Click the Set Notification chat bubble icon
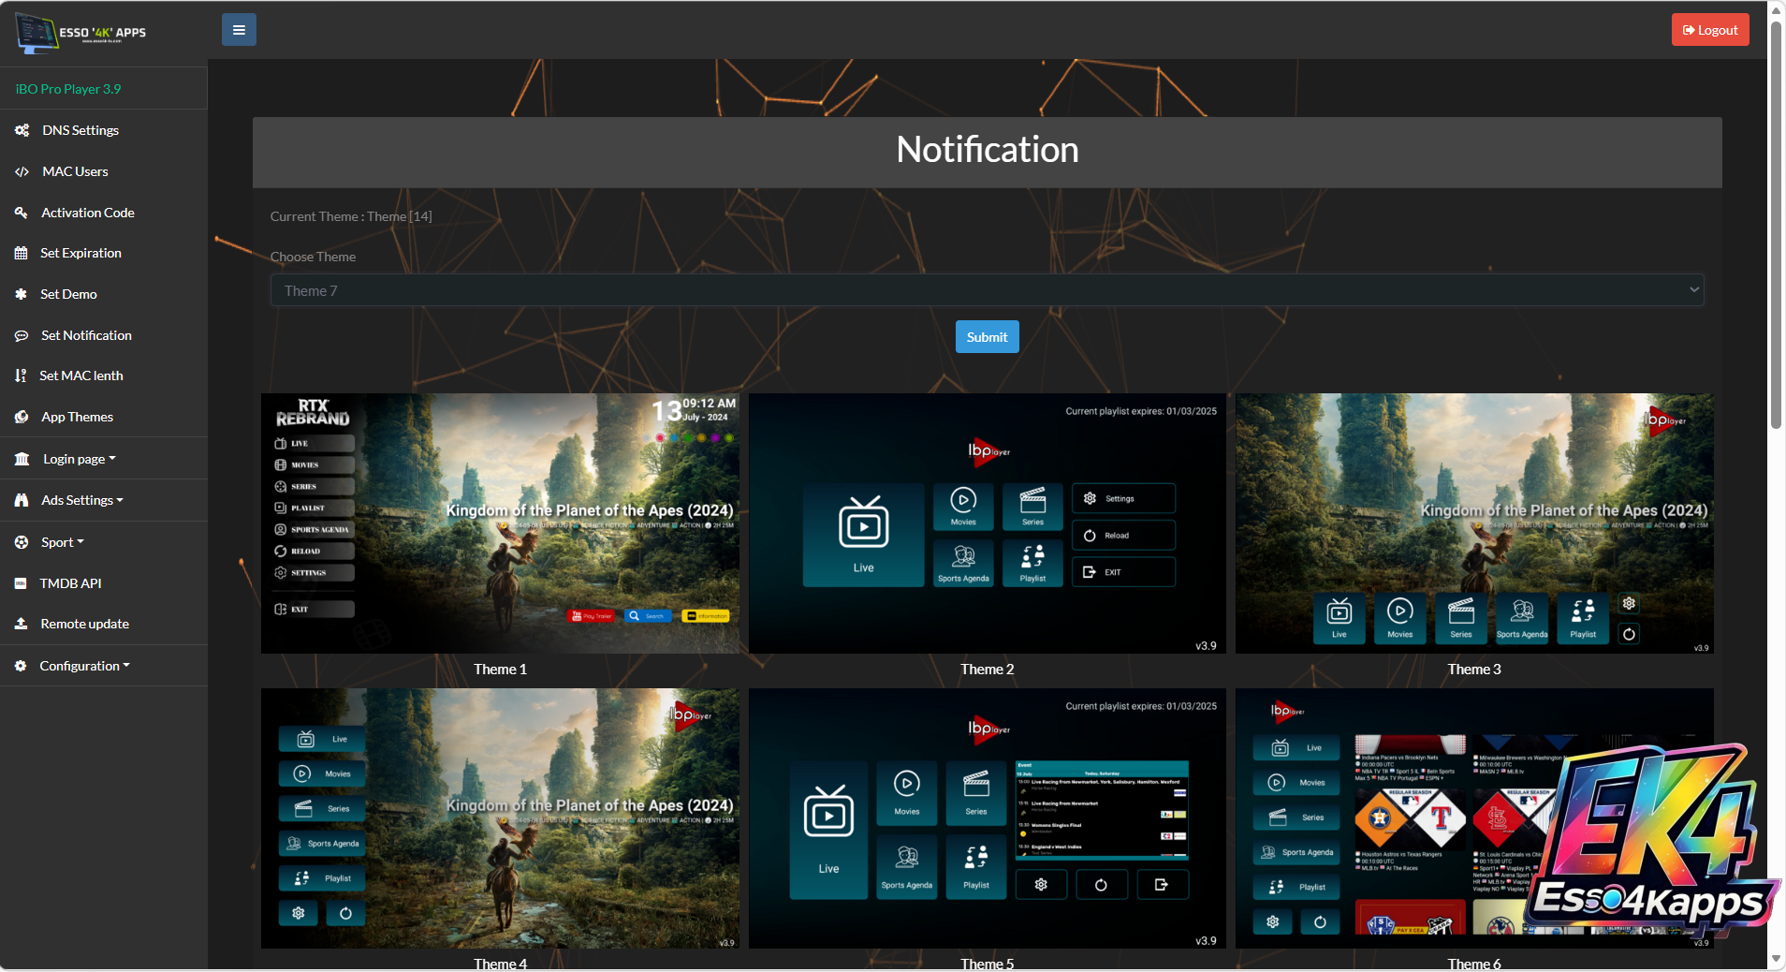The width and height of the screenshot is (1786, 972). pos(22,335)
